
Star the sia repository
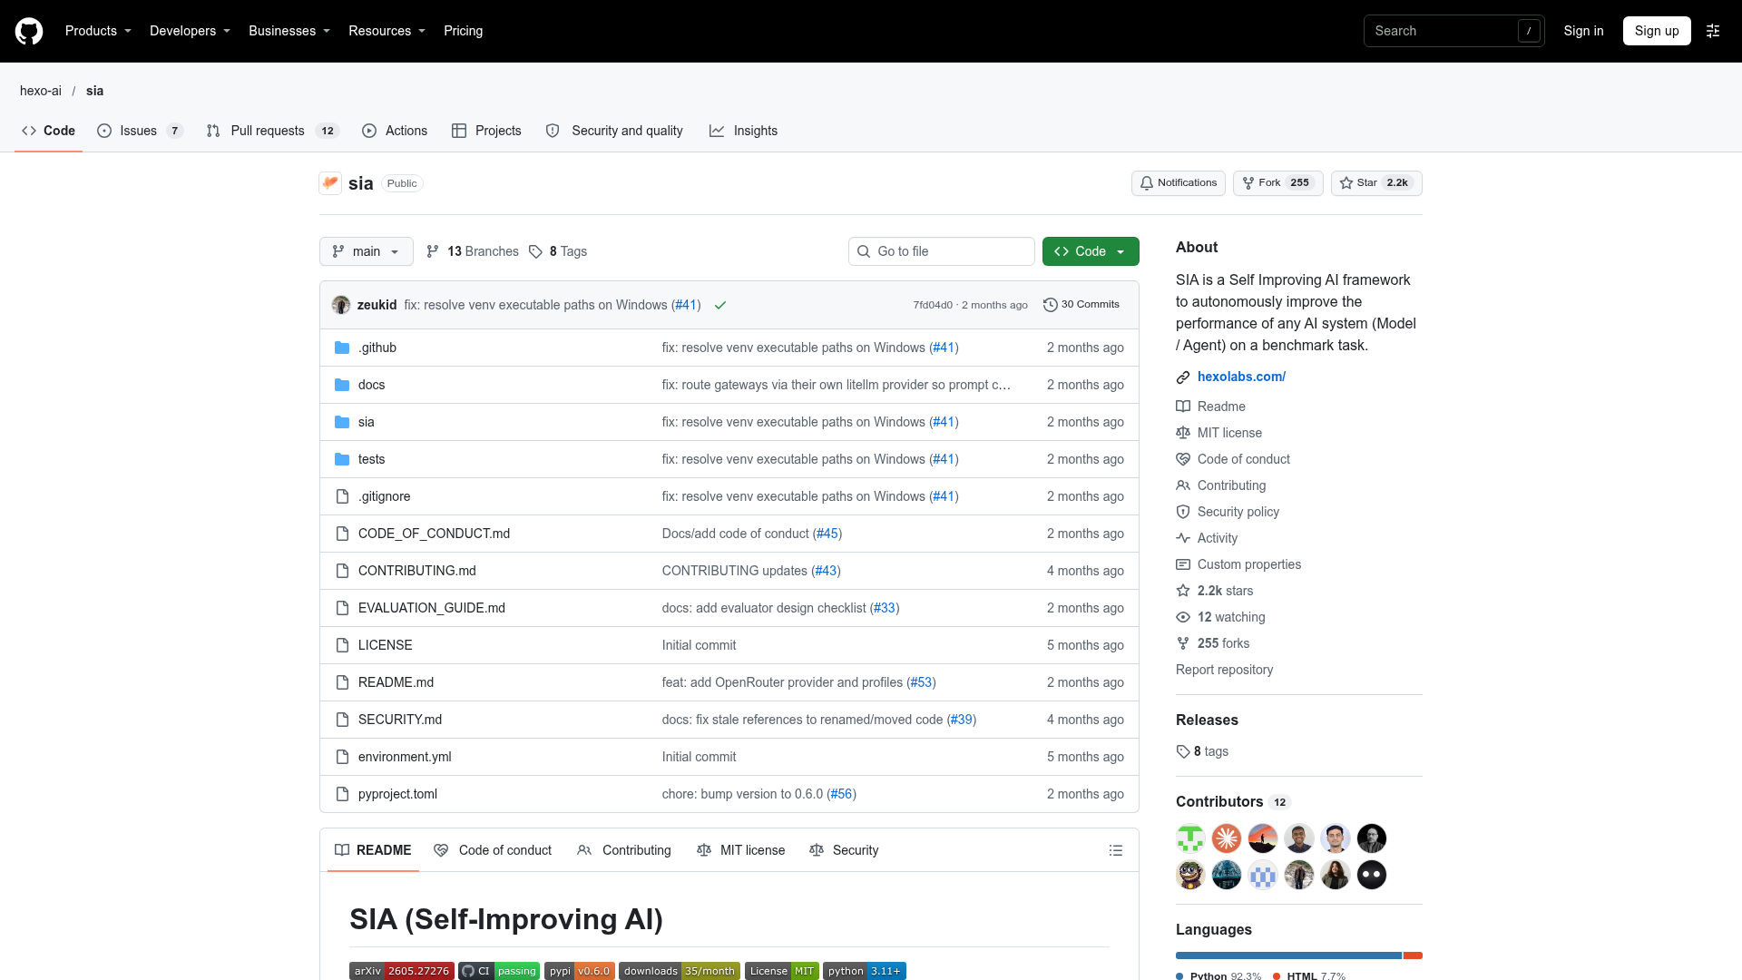coord(1376,183)
